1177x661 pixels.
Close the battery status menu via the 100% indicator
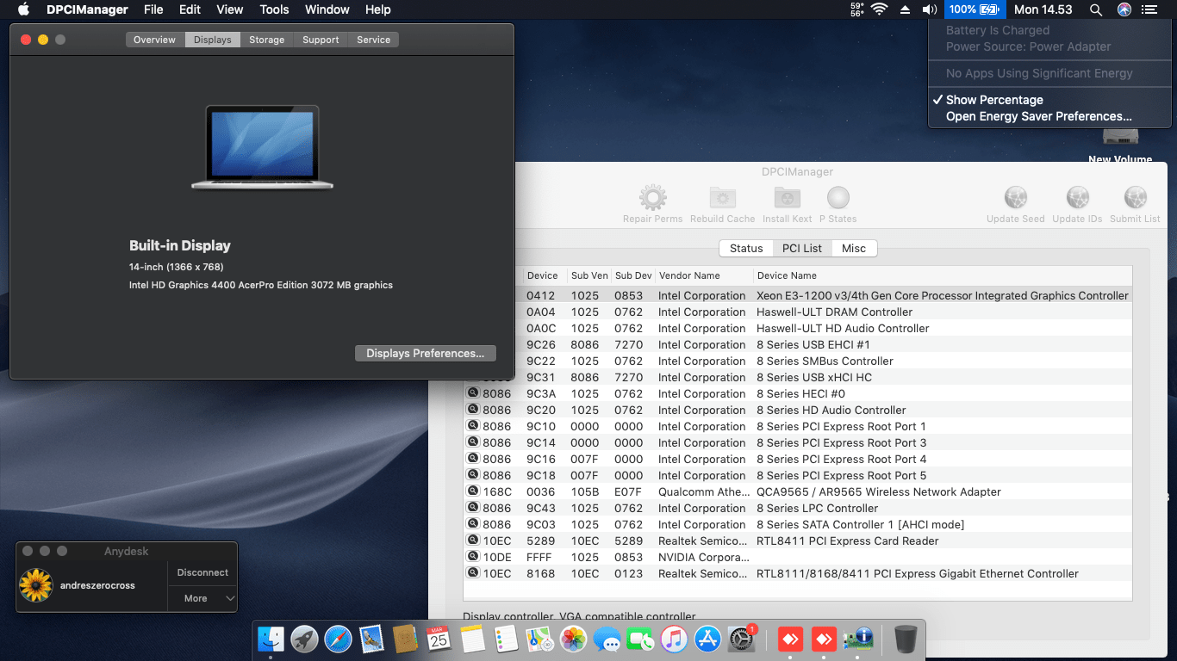[975, 9]
